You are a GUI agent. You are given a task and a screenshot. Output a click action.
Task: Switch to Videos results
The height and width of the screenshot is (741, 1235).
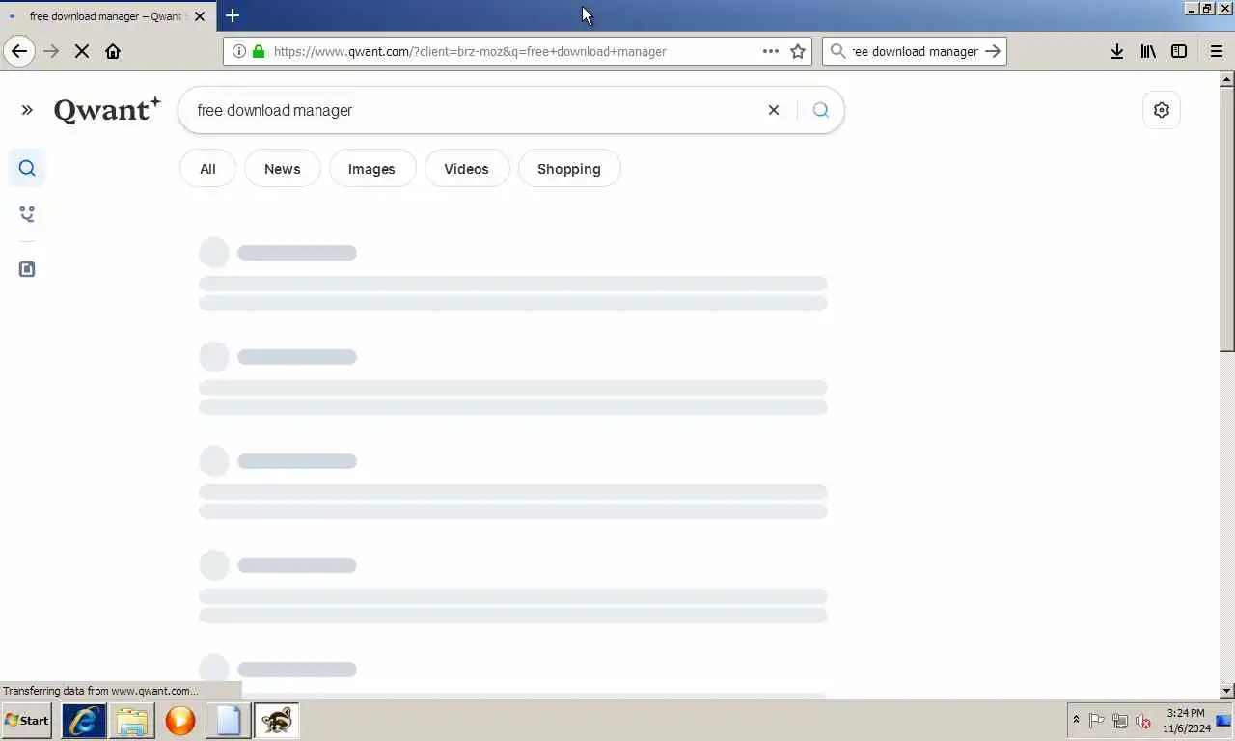tap(466, 169)
